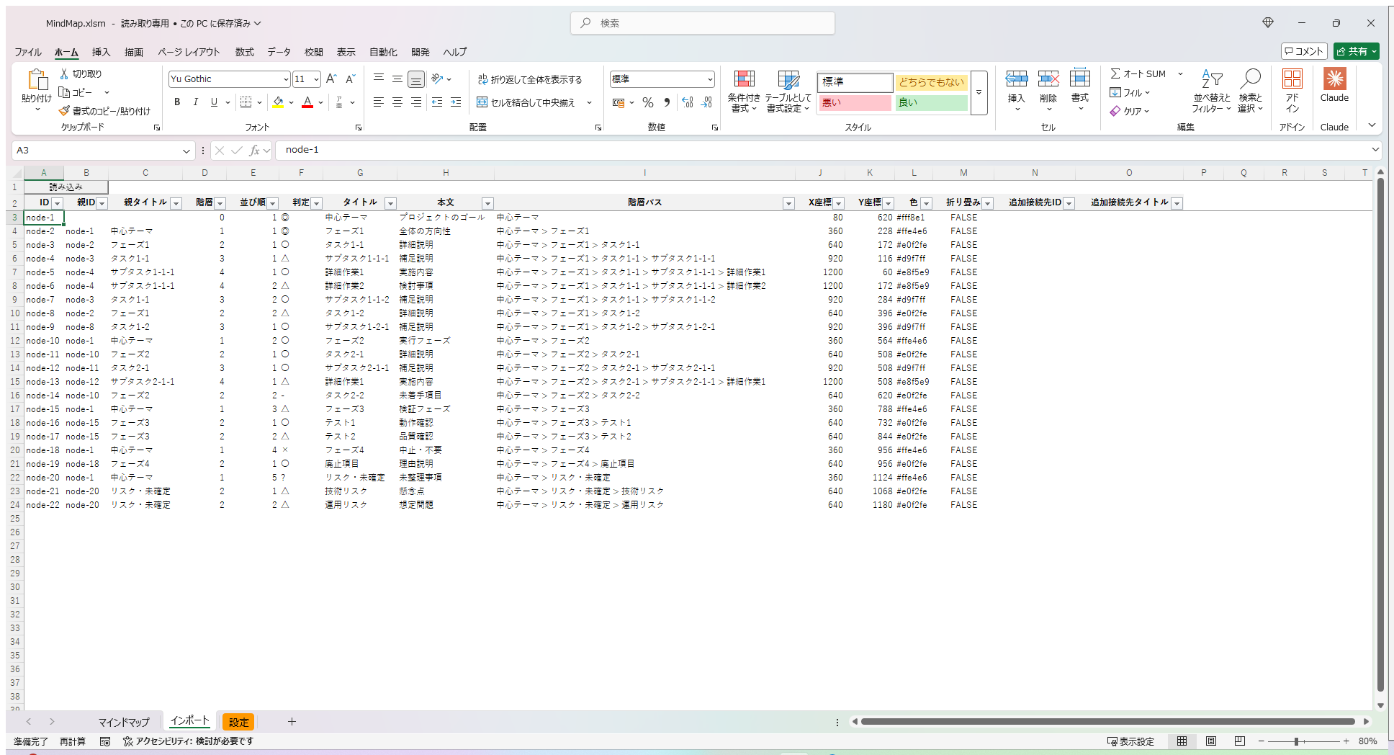Open the Yu Gothic font name dropdown
1394x755 pixels.
[286, 79]
